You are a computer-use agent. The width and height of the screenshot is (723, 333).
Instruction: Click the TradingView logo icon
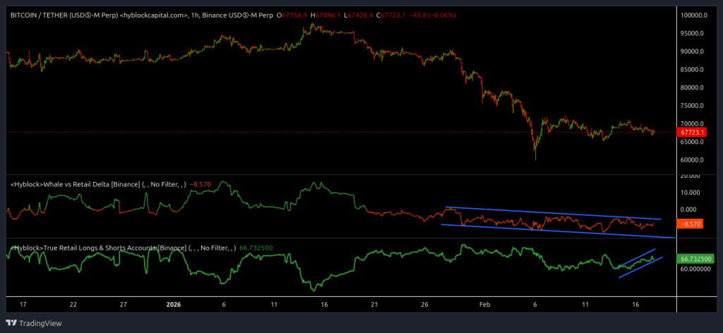coord(12,323)
